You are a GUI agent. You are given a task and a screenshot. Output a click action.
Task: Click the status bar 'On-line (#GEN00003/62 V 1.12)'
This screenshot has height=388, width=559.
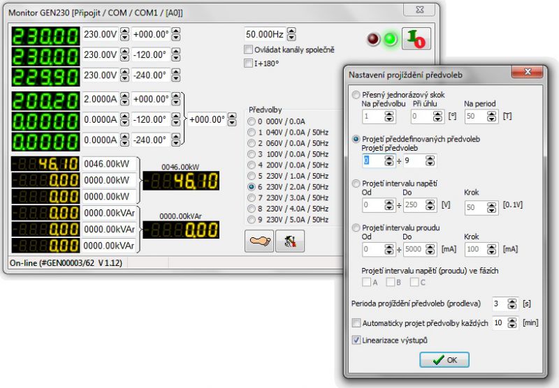[66, 263]
